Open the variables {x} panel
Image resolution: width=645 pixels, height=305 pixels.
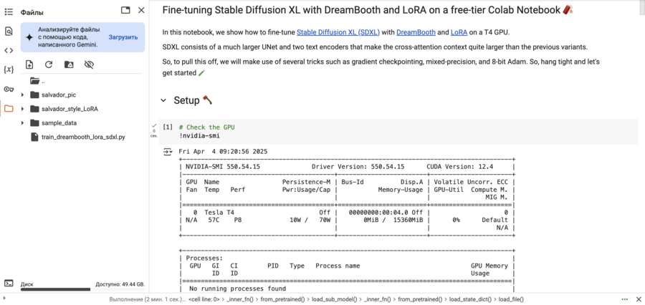tap(9, 69)
